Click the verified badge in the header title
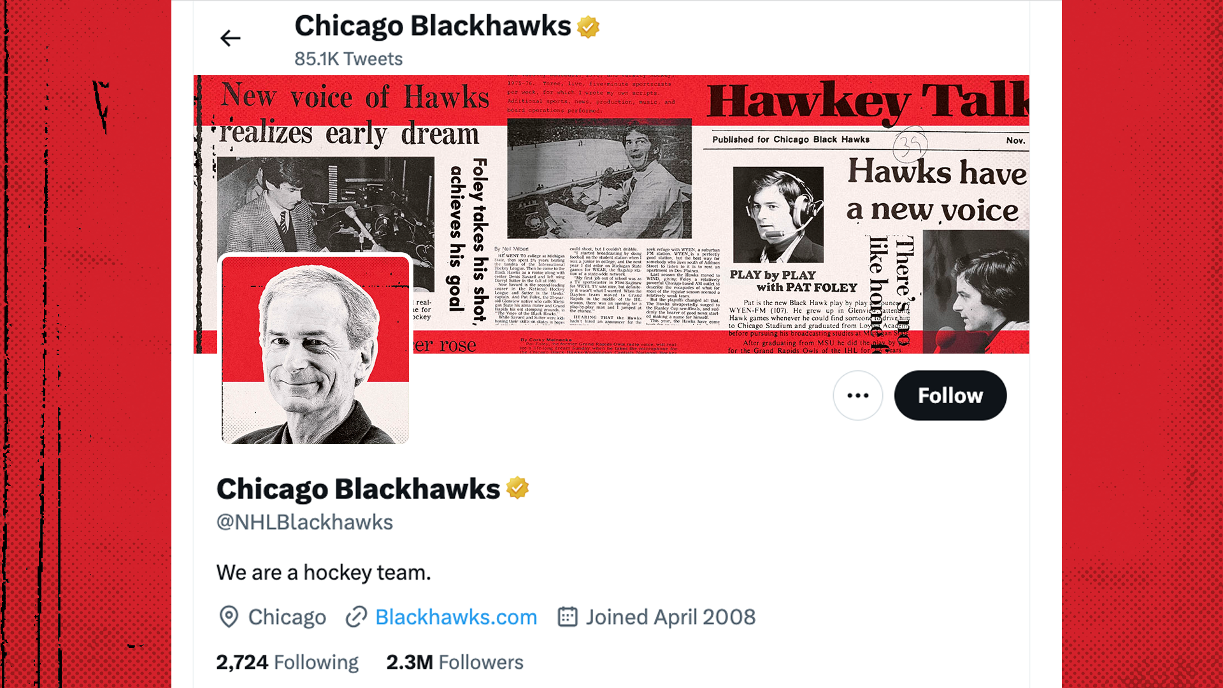Image resolution: width=1223 pixels, height=688 pixels. pos(588,27)
